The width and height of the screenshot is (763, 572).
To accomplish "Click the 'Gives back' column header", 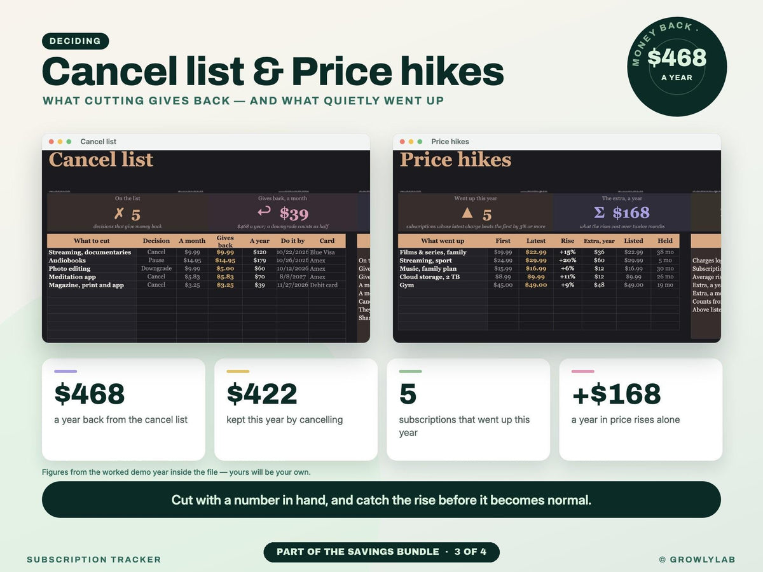I will (x=225, y=241).
